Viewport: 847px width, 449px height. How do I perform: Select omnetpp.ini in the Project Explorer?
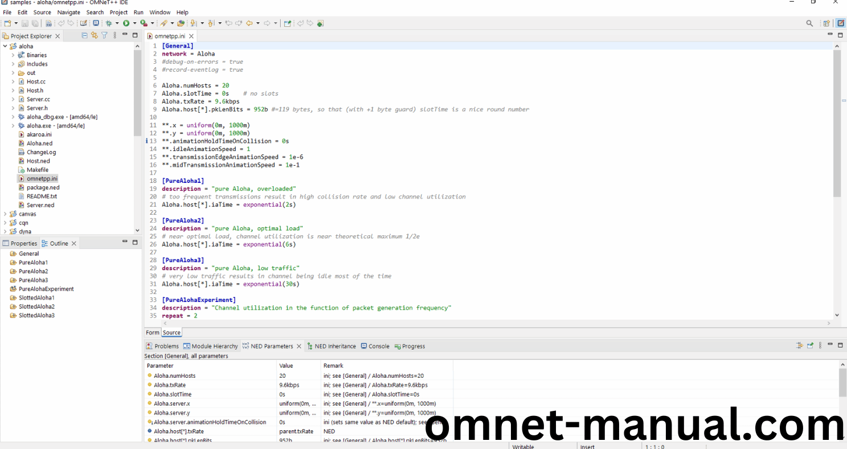pos(42,178)
